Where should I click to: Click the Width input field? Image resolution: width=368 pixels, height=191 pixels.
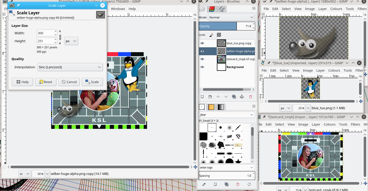[45, 33]
